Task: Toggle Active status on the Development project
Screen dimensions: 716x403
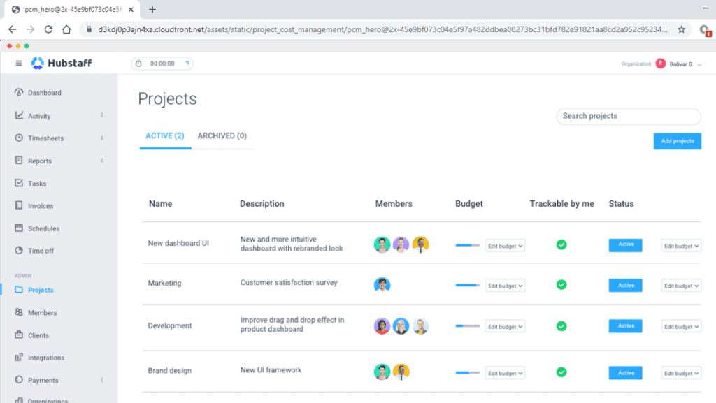Action: coord(625,325)
